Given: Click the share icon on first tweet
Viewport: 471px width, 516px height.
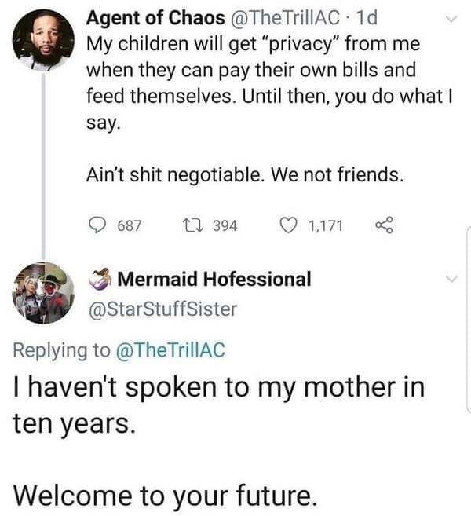Looking at the screenshot, I should click(x=382, y=225).
